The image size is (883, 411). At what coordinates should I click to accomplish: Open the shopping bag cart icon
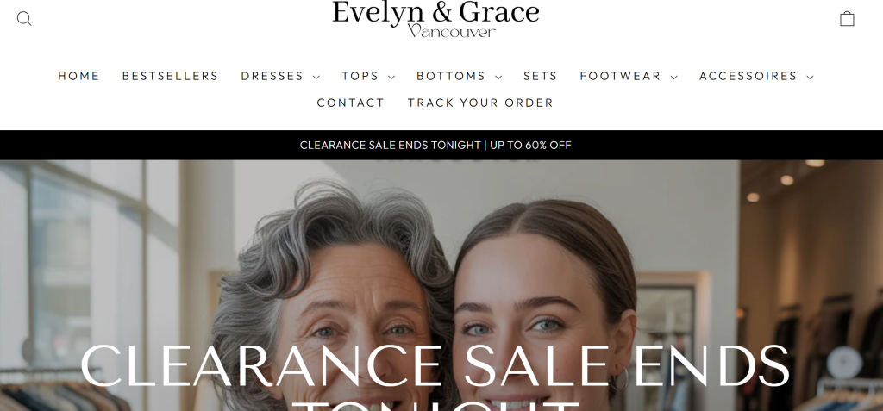tap(847, 19)
